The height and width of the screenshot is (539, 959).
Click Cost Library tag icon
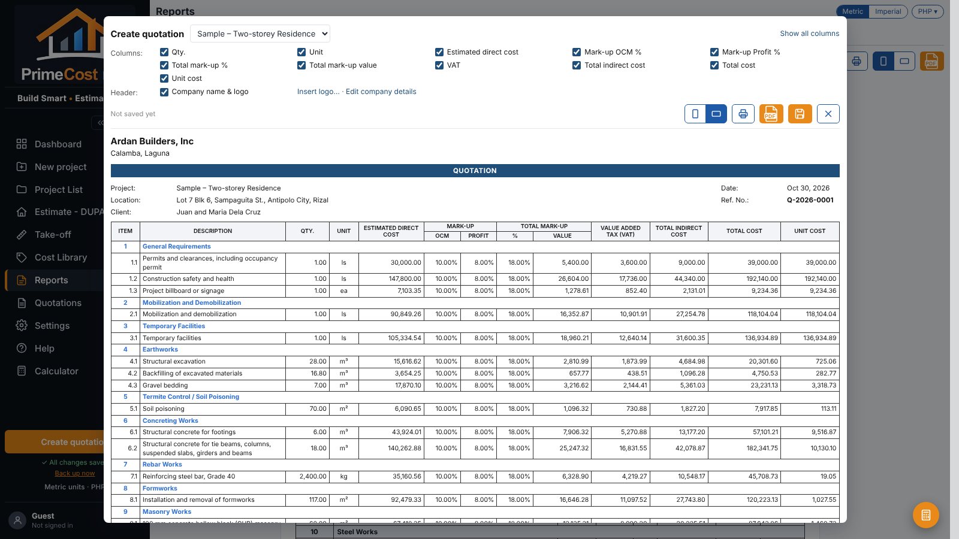22,258
